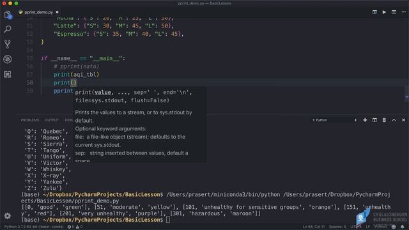The width and height of the screenshot is (409, 230).
Task: Close the bottom panel
Action: [403, 120]
